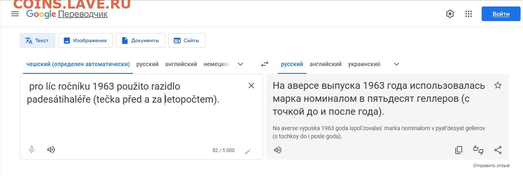This screenshot has width=523, height=176.
Task: Click the blue Войти button
Action: pyautogui.click(x=501, y=14)
